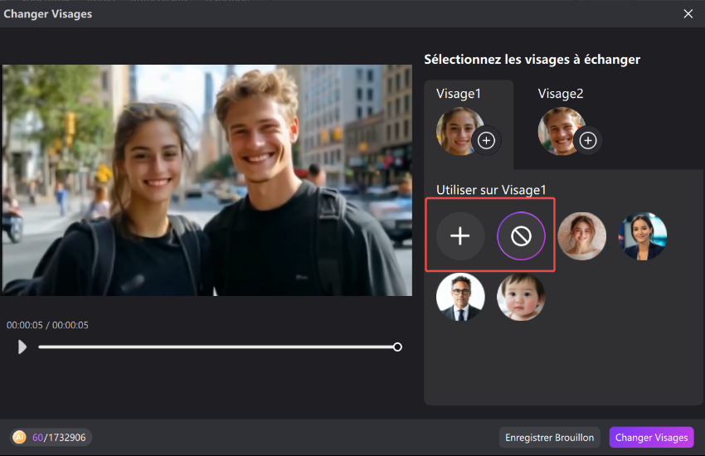Close the Changer Visages dialog
This screenshot has height=456, width=705.
tap(688, 13)
